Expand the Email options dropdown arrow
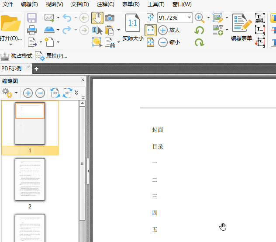This screenshot has height=242, width=276. 58,17
